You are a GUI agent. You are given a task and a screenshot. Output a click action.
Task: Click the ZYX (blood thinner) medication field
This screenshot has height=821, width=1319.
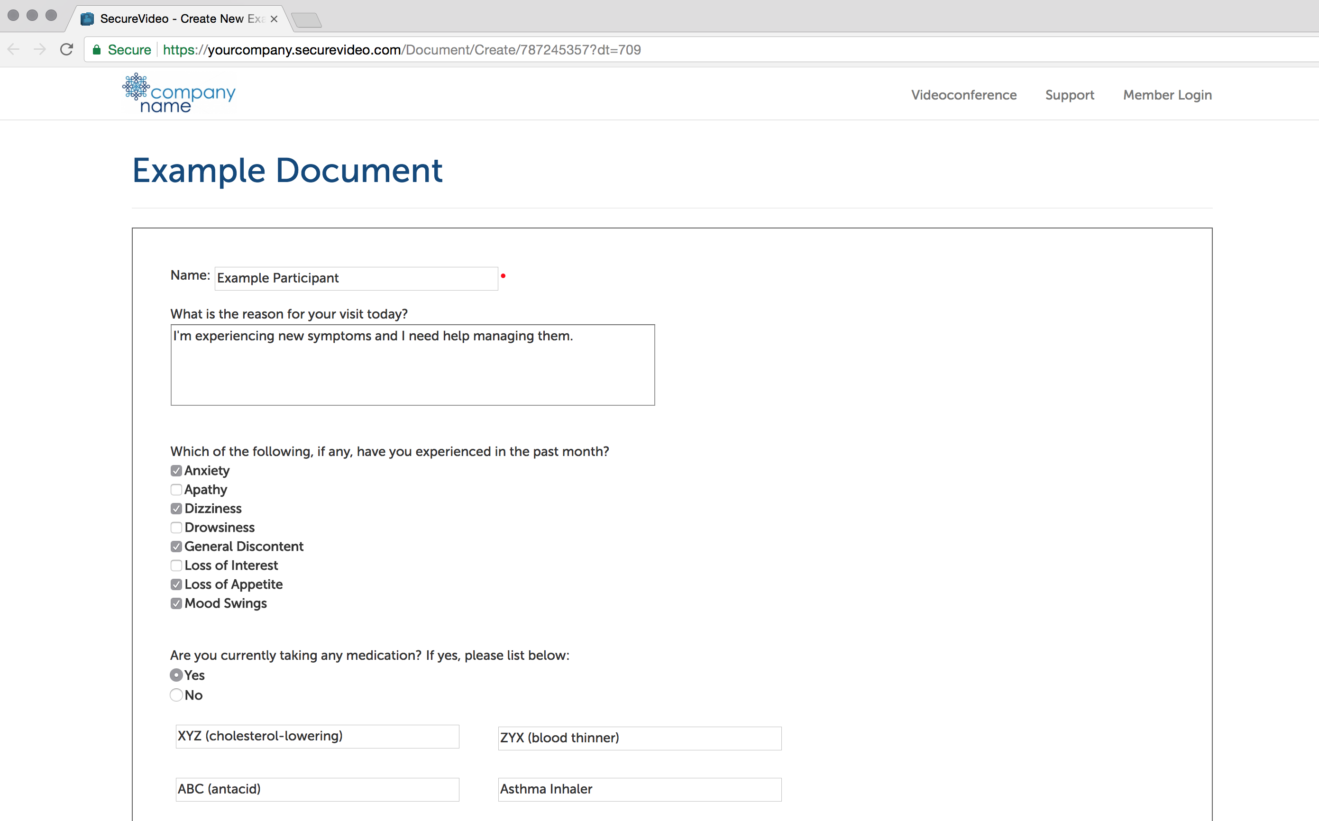point(640,739)
